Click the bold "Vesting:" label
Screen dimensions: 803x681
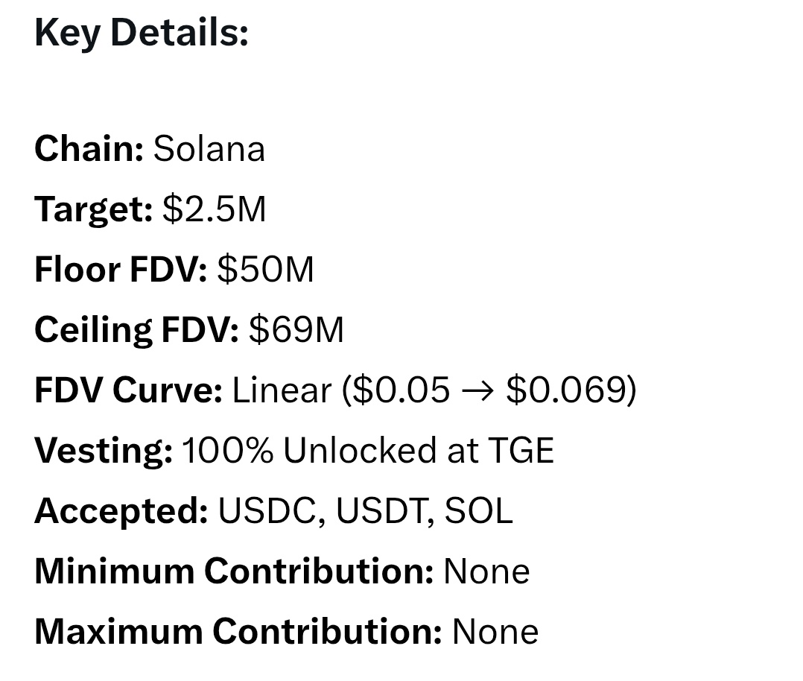(104, 451)
